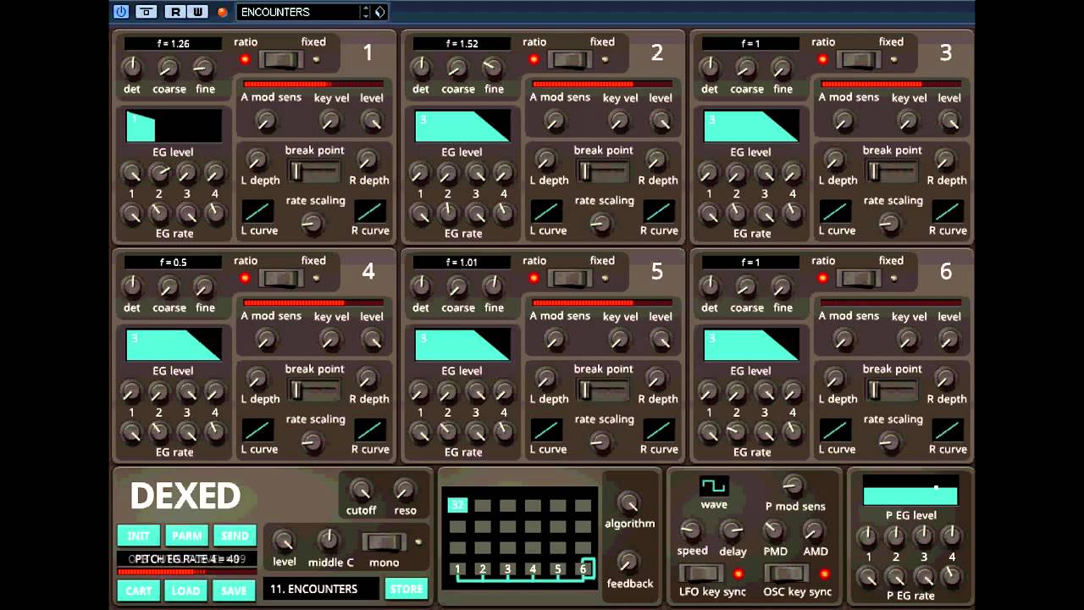This screenshot has width=1084, height=610.
Task: Click the middle C knob
Action: pos(329,541)
